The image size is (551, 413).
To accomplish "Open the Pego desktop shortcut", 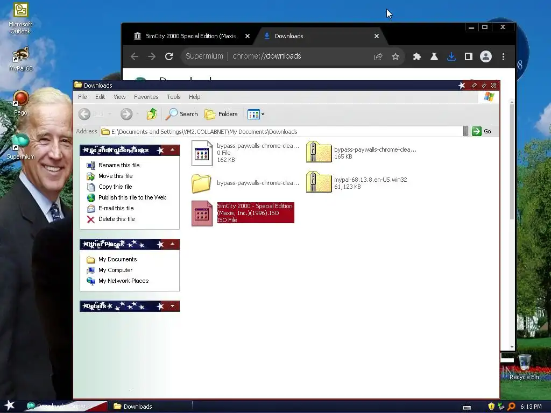I will [x=21, y=103].
